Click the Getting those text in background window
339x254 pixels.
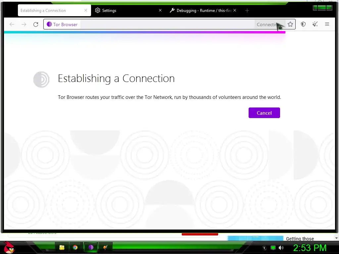[x=300, y=239]
